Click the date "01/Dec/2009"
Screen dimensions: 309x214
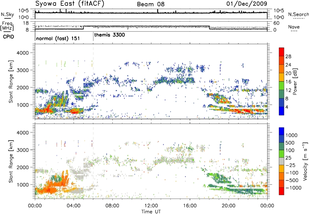tap(247, 4)
